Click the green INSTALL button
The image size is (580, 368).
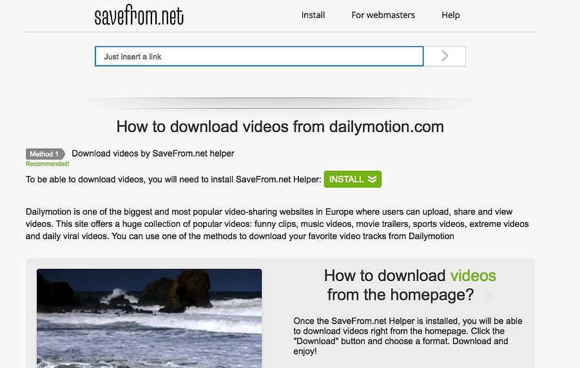point(353,179)
